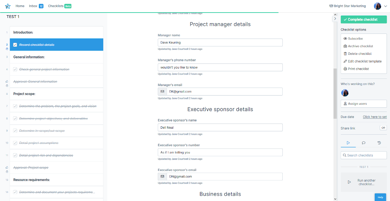
Task: Open the Bright Star Marketing organization menu
Action: coord(347,6)
